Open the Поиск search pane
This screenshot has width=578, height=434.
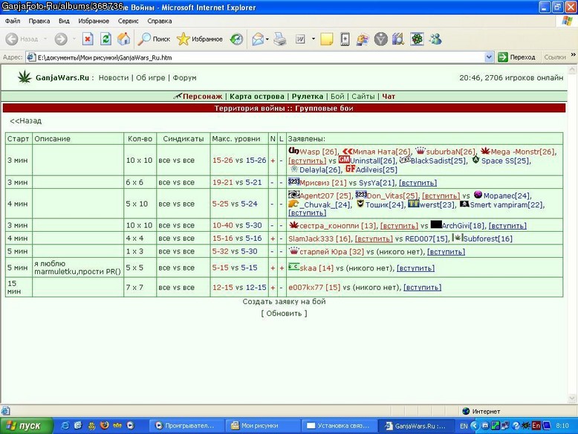point(154,39)
